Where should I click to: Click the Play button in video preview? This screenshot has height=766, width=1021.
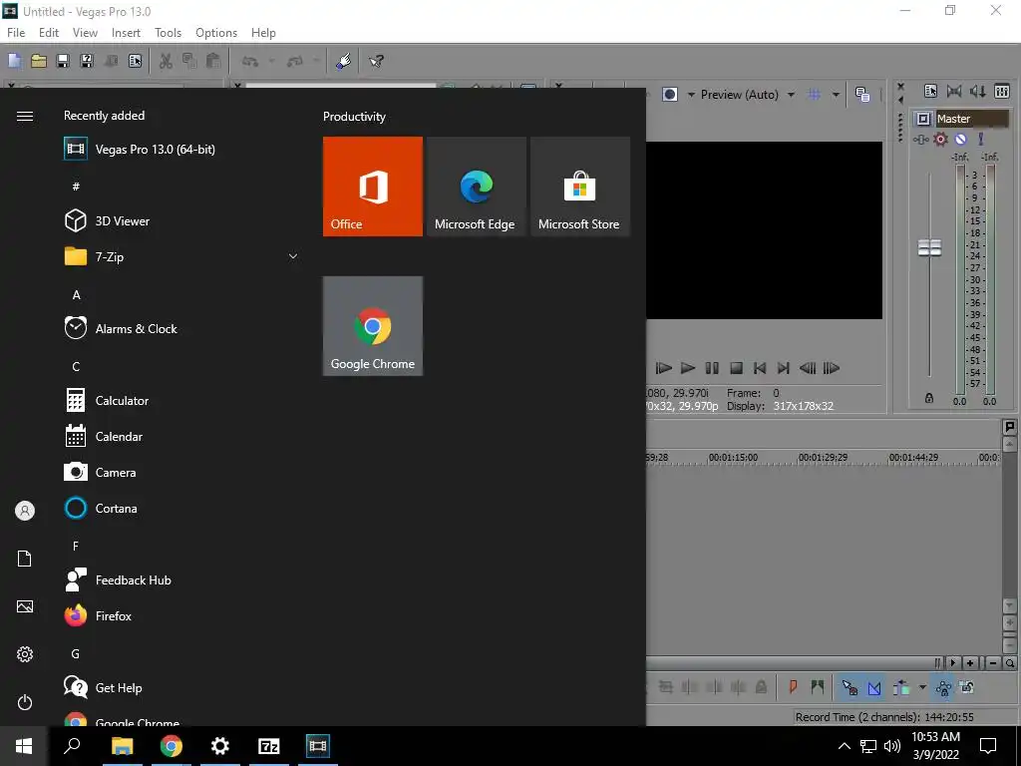coord(688,368)
